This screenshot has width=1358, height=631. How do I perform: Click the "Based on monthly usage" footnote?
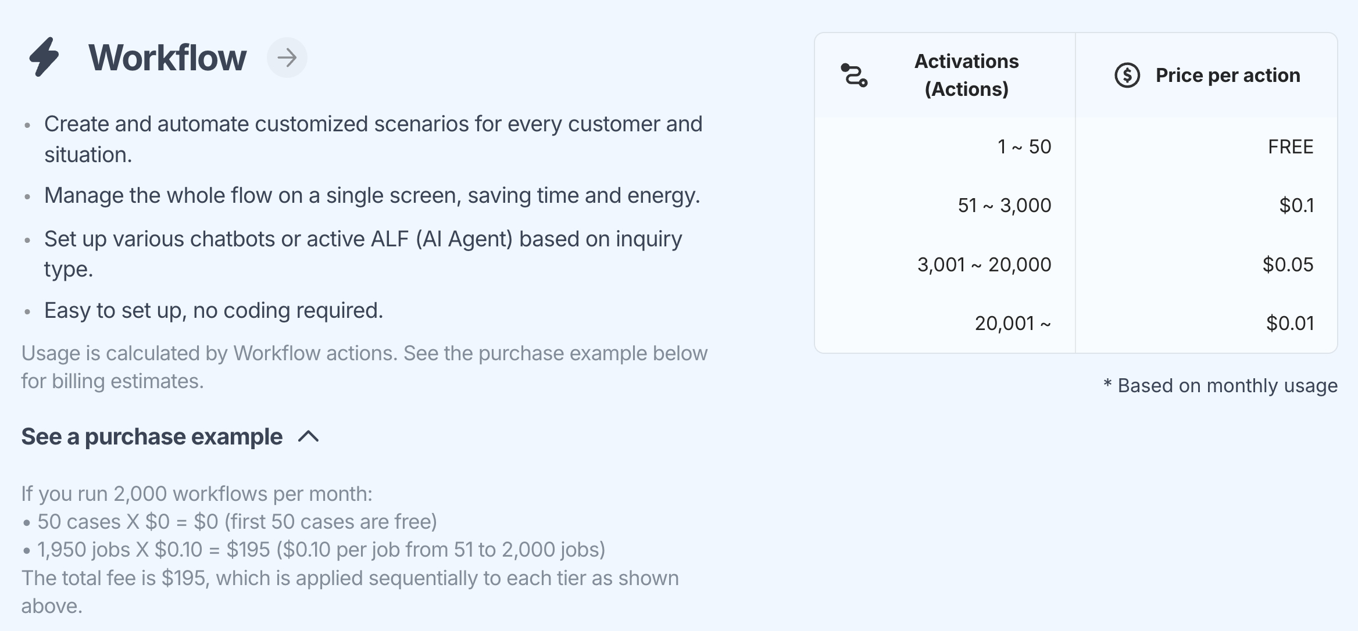(x=1227, y=385)
